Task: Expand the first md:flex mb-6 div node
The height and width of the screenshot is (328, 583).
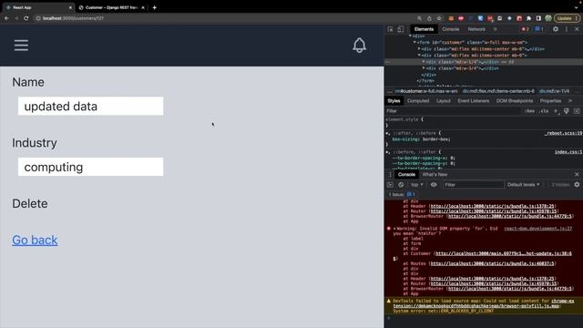Action: (x=419, y=48)
